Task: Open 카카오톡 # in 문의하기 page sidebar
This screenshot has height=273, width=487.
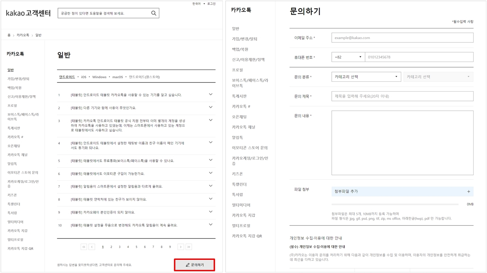Action: tap(241, 107)
